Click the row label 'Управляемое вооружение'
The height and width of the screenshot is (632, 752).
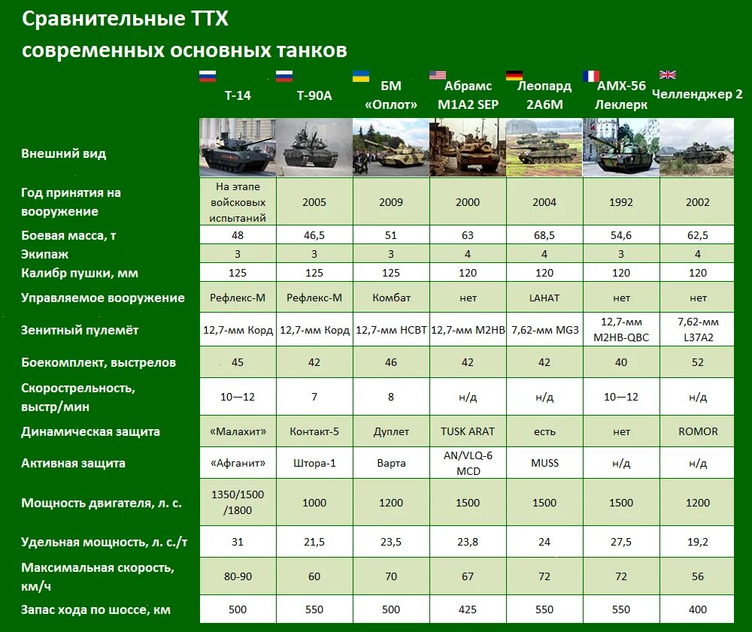click(102, 298)
